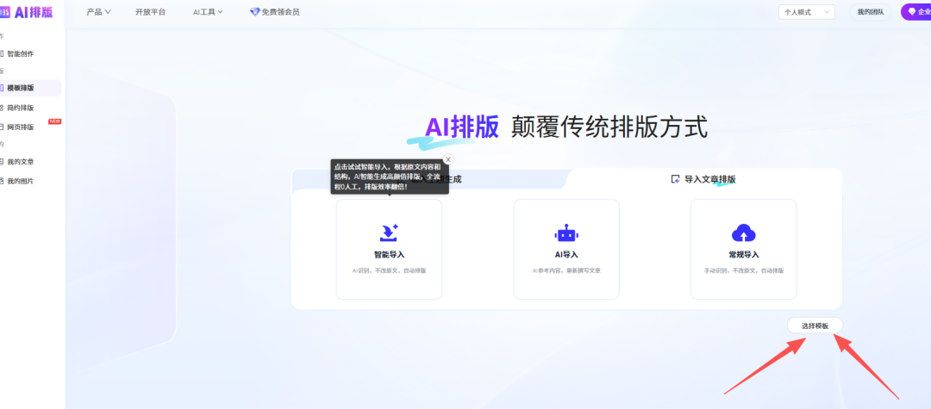Switch to the 输入主题生成 tab
Screen dimensions: 931x409
coord(428,179)
